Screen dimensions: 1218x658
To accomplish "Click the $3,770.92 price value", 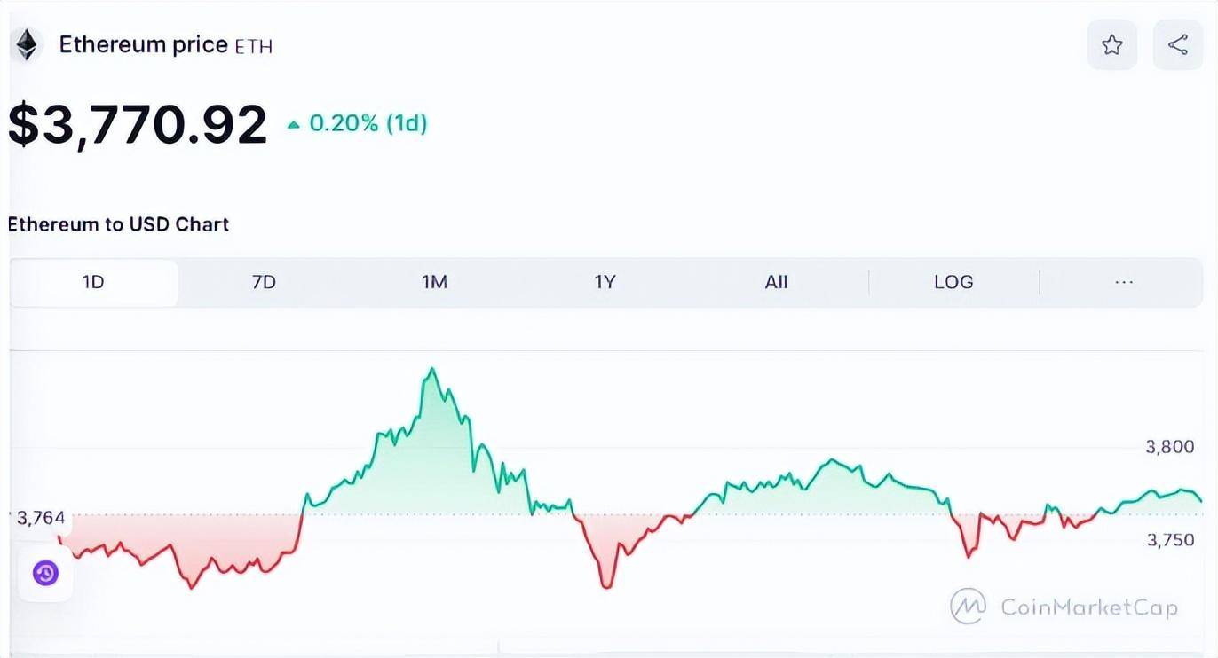I will pyautogui.click(x=138, y=124).
